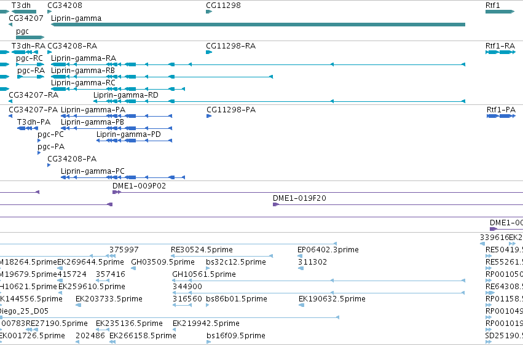Viewport: 523px width, 345px height.
Task: Select the CG34208 gene label
Action: click(x=65, y=6)
